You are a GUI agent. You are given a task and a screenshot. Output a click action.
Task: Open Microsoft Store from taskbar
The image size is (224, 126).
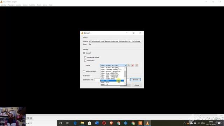point(90,123)
